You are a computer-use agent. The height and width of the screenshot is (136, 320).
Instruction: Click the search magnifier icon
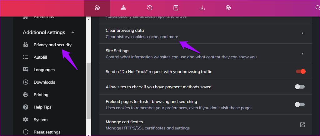[x=317, y=8]
